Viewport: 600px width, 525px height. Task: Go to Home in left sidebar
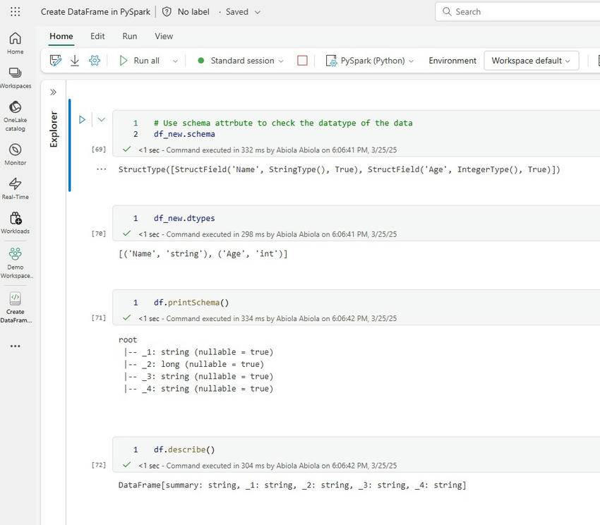15,42
